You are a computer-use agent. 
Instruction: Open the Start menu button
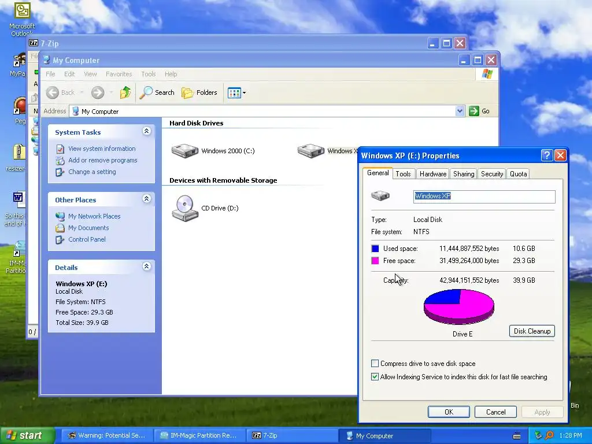pos(27,436)
